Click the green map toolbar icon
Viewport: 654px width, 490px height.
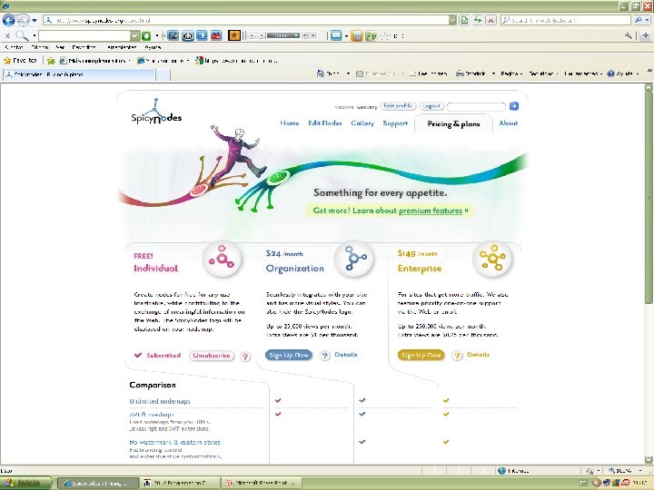(371, 36)
